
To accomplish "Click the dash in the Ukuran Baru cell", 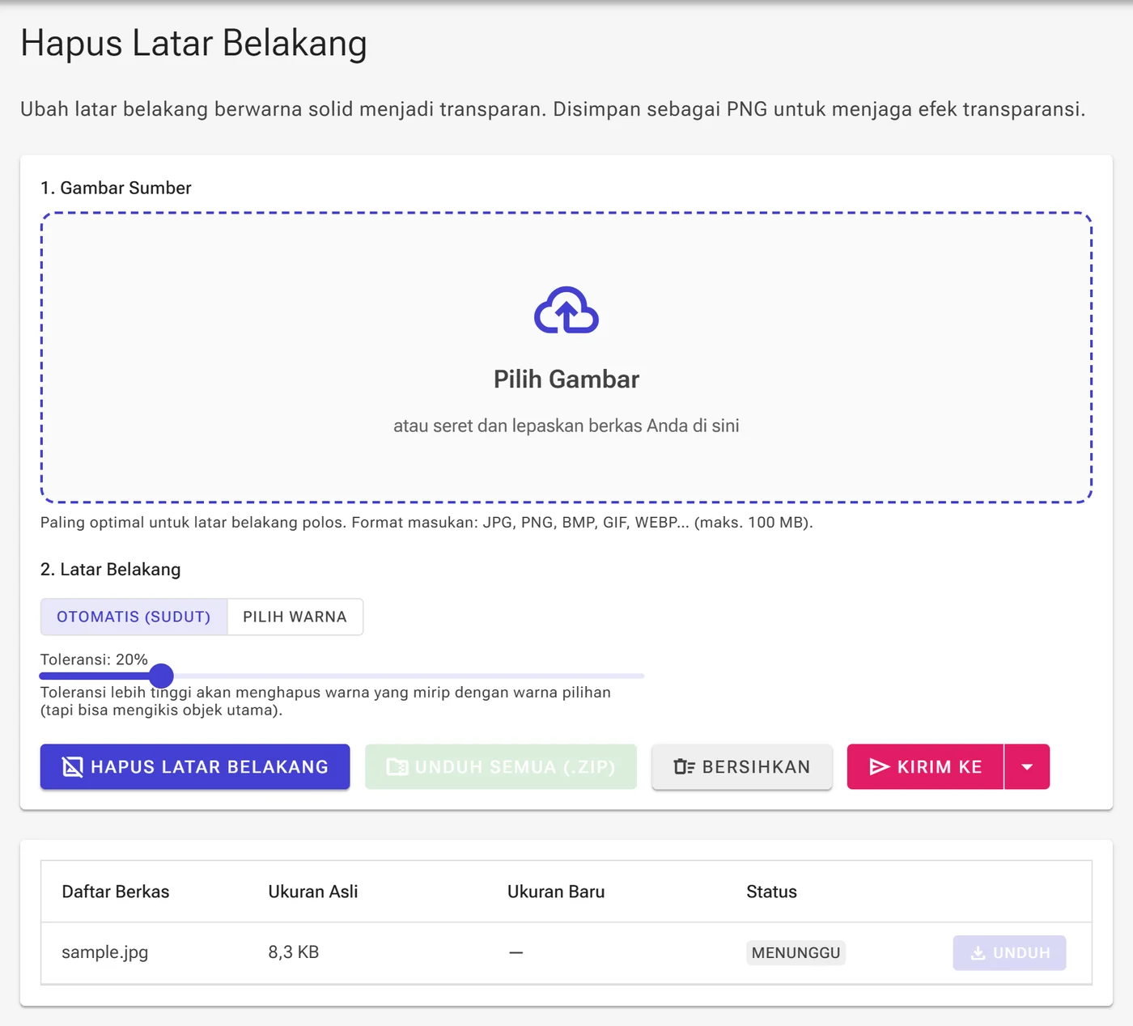I will pos(516,952).
